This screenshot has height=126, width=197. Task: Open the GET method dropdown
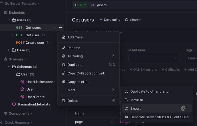[80, 5]
